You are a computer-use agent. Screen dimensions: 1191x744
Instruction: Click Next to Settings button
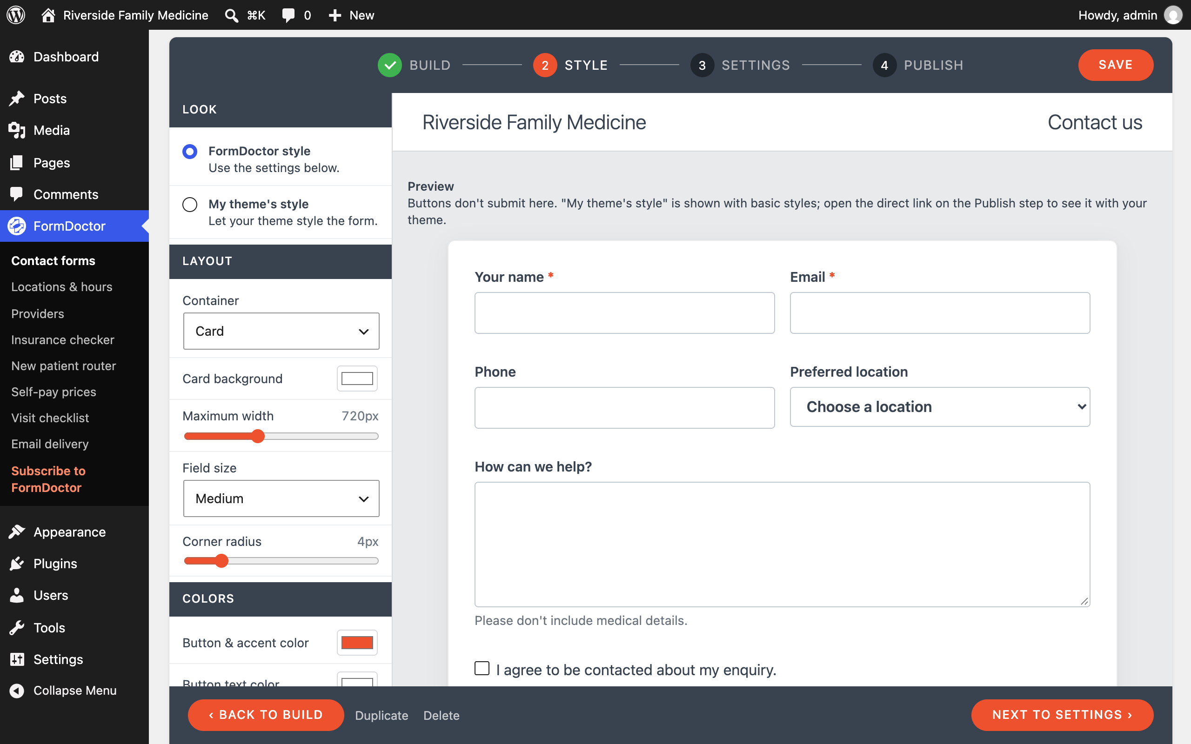(1062, 715)
